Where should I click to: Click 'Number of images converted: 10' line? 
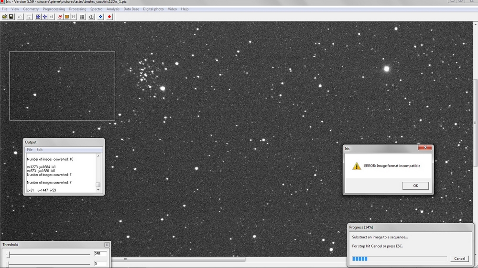point(50,159)
